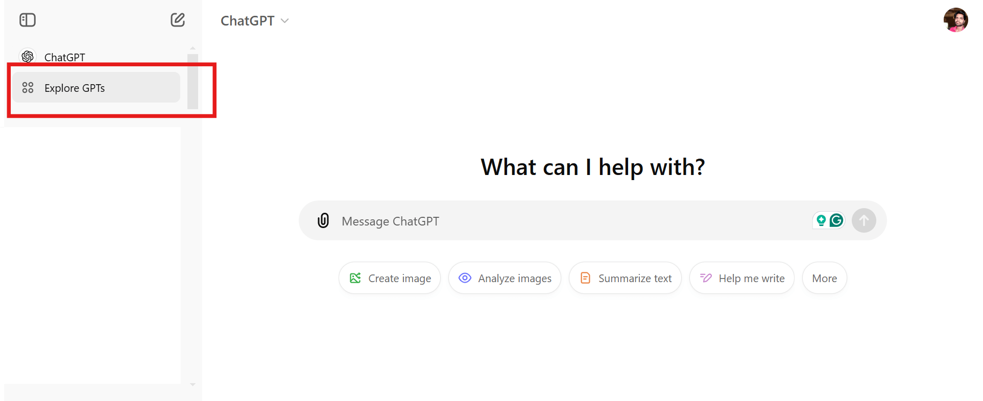This screenshot has height=401, width=983.
Task: Select the Analyze images suggestion
Action: 505,278
